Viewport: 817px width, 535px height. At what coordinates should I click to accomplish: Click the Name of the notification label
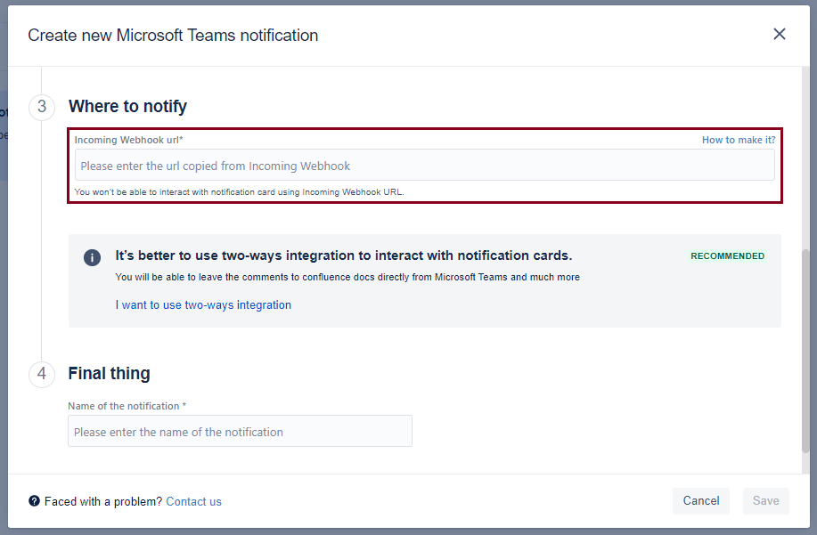click(x=127, y=406)
